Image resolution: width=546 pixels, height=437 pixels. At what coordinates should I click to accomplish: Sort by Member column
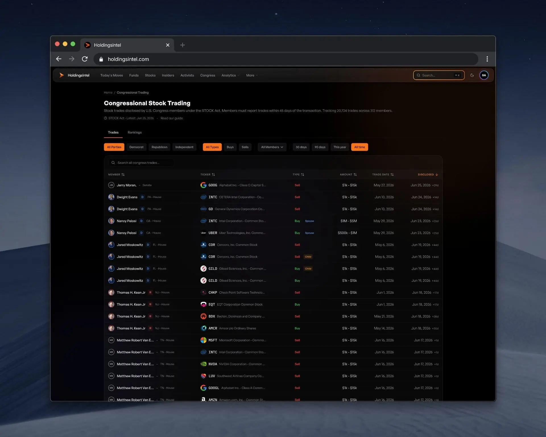(116, 175)
